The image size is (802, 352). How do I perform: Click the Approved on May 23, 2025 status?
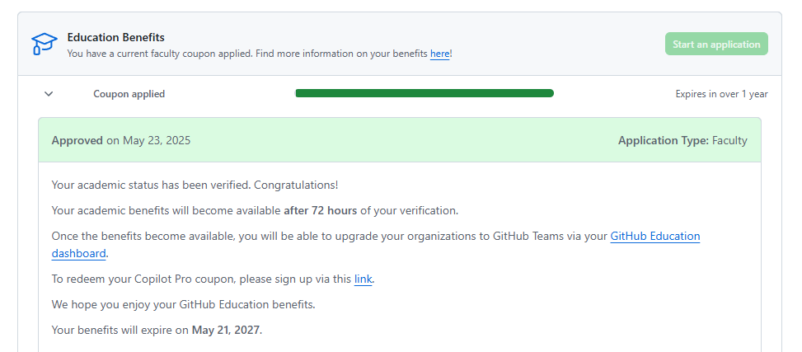click(x=120, y=140)
